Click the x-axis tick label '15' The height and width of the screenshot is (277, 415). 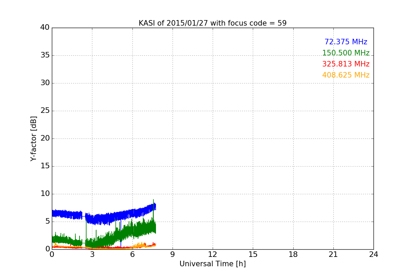(x=253, y=254)
